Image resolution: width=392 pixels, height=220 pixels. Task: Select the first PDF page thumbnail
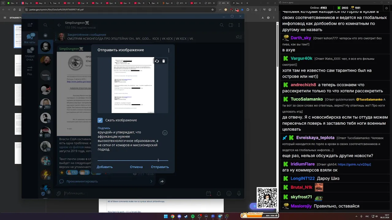tap(18, 36)
